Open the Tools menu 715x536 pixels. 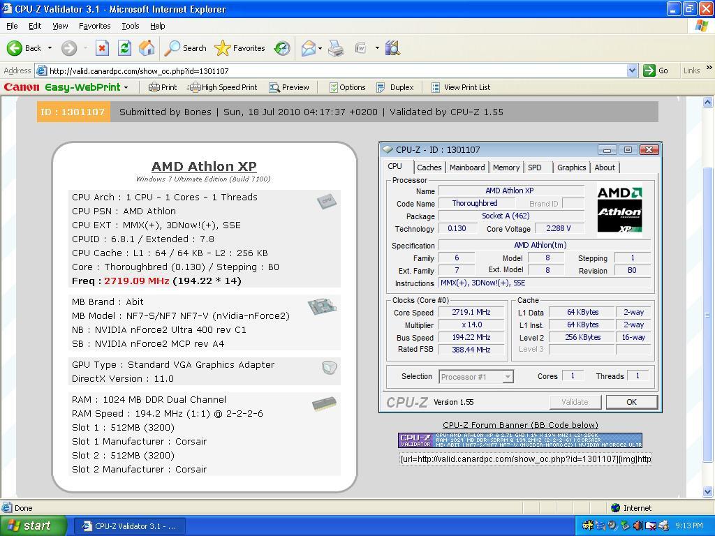click(131, 26)
